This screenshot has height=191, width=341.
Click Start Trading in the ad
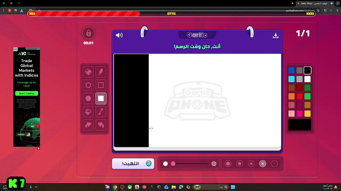coord(27,93)
